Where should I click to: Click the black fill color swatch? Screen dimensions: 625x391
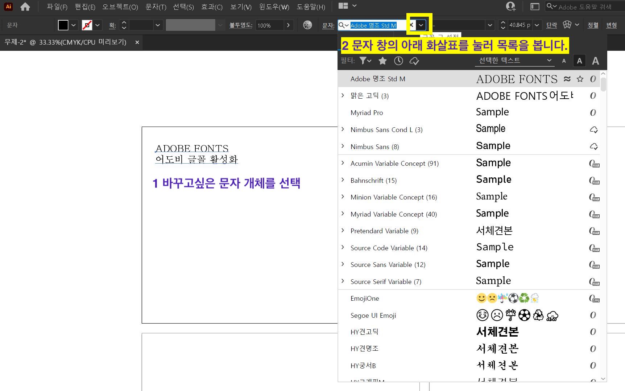tap(63, 25)
